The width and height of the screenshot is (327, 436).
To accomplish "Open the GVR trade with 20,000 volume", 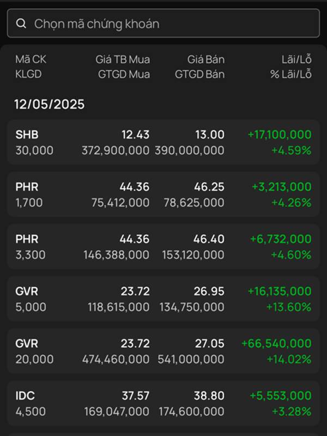I will [163, 351].
